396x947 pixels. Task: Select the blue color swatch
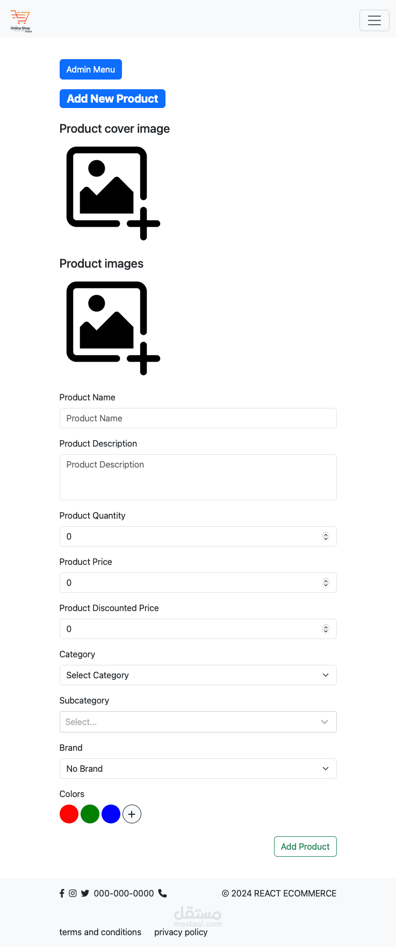tap(111, 814)
